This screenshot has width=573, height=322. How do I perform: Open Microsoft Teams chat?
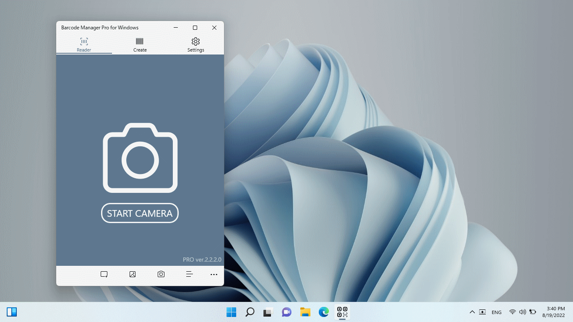coord(286,312)
